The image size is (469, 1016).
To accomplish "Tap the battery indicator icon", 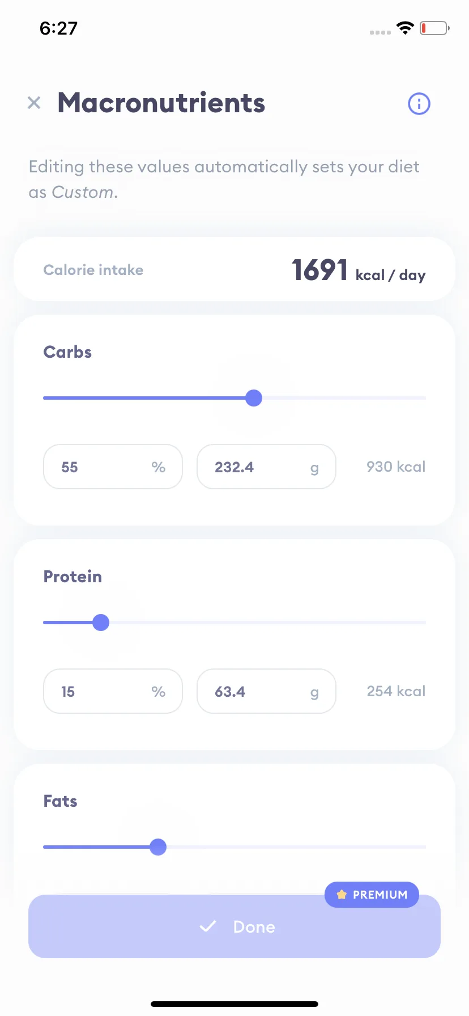I will click(434, 28).
